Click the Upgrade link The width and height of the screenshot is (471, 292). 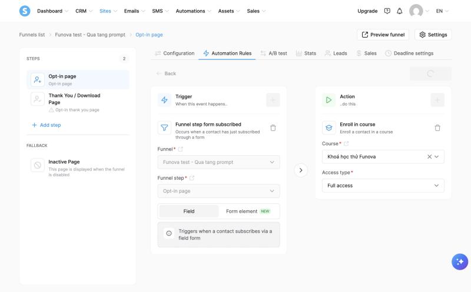coord(367,11)
